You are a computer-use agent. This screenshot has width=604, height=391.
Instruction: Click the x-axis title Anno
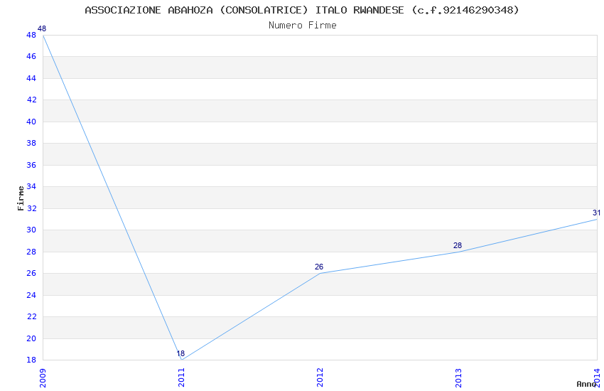click(586, 384)
